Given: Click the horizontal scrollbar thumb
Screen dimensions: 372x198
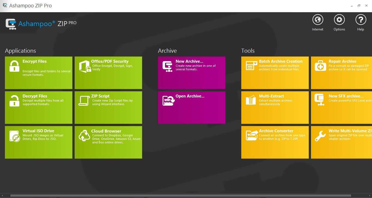Looking at the screenshot, I should coord(181,196).
